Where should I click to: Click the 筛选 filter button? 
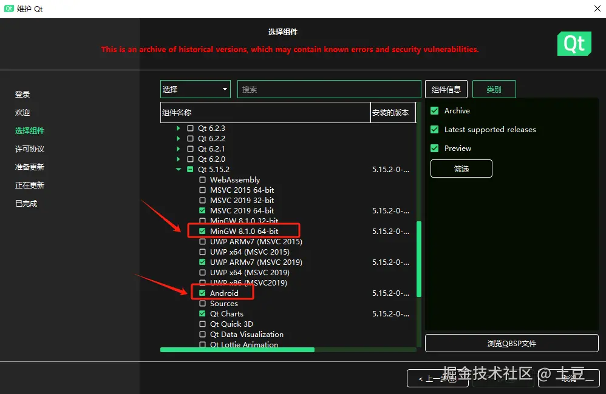click(x=461, y=169)
